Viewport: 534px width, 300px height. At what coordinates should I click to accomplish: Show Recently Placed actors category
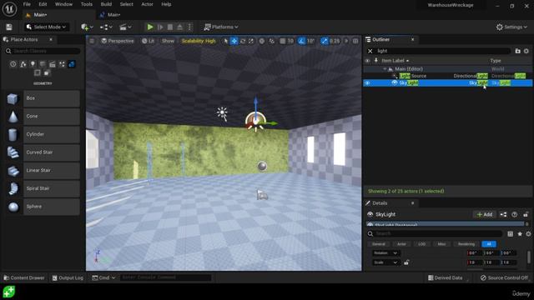[13, 64]
